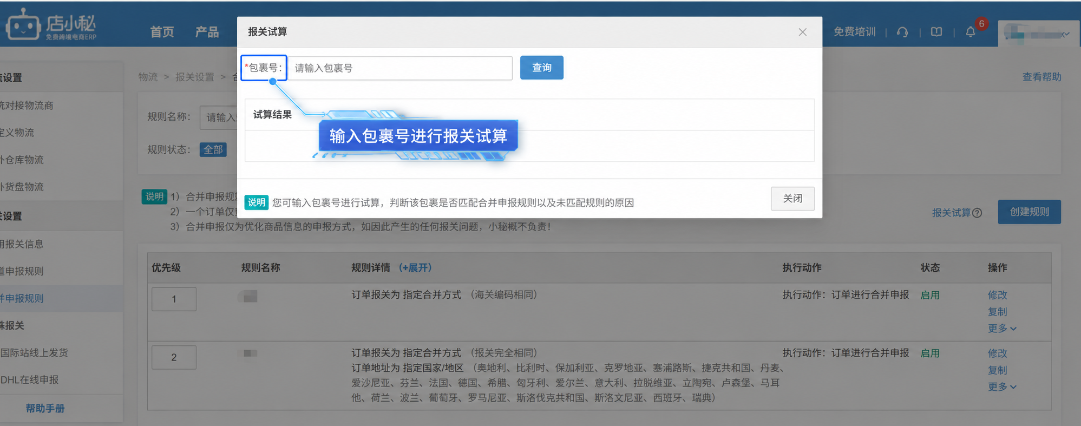The image size is (1081, 426).
Task: Open 仓库物流 sidebar item
Action: 22,160
